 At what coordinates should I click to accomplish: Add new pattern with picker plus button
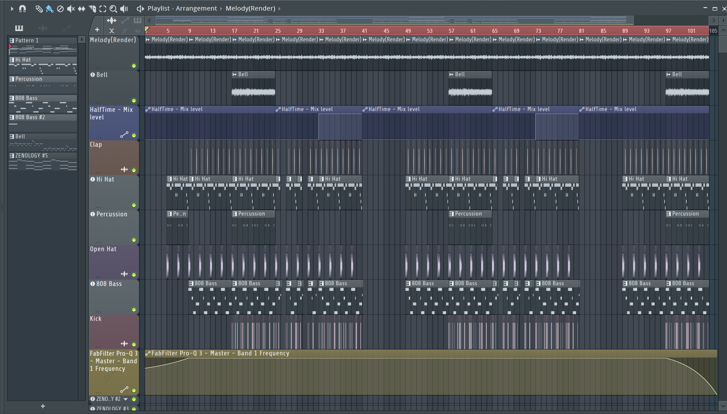[x=43, y=406]
